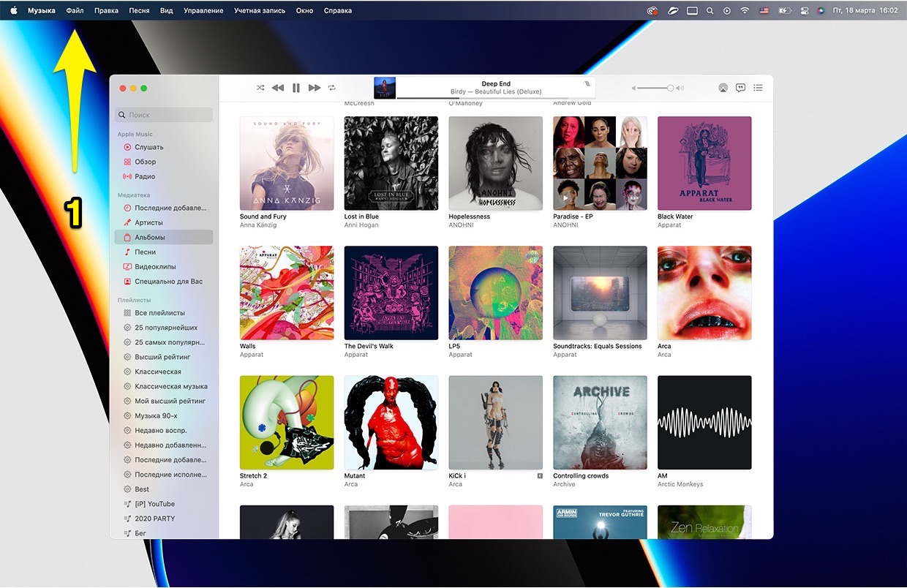907x588 pixels.
Task: Open The Devil's Walk album cover
Action: tap(391, 293)
